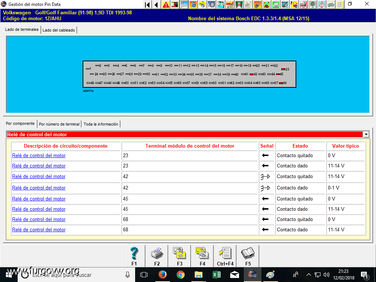
Task: Click the Valor típico column header
Action: (x=346, y=146)
